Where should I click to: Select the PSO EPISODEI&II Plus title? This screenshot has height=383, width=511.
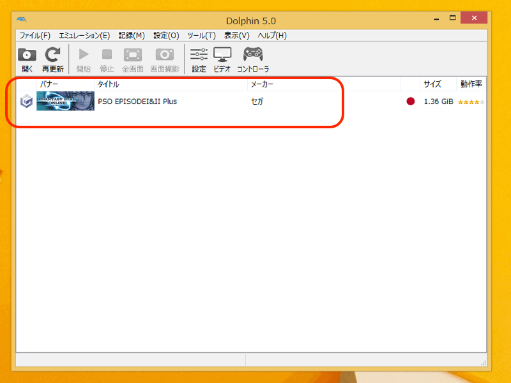137,101
